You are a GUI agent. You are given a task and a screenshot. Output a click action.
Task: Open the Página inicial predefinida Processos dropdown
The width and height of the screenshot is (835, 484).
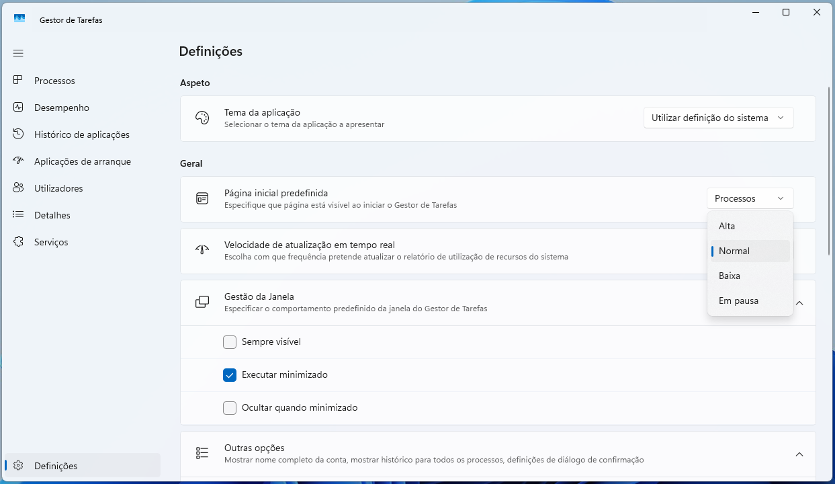pos(750,198)
